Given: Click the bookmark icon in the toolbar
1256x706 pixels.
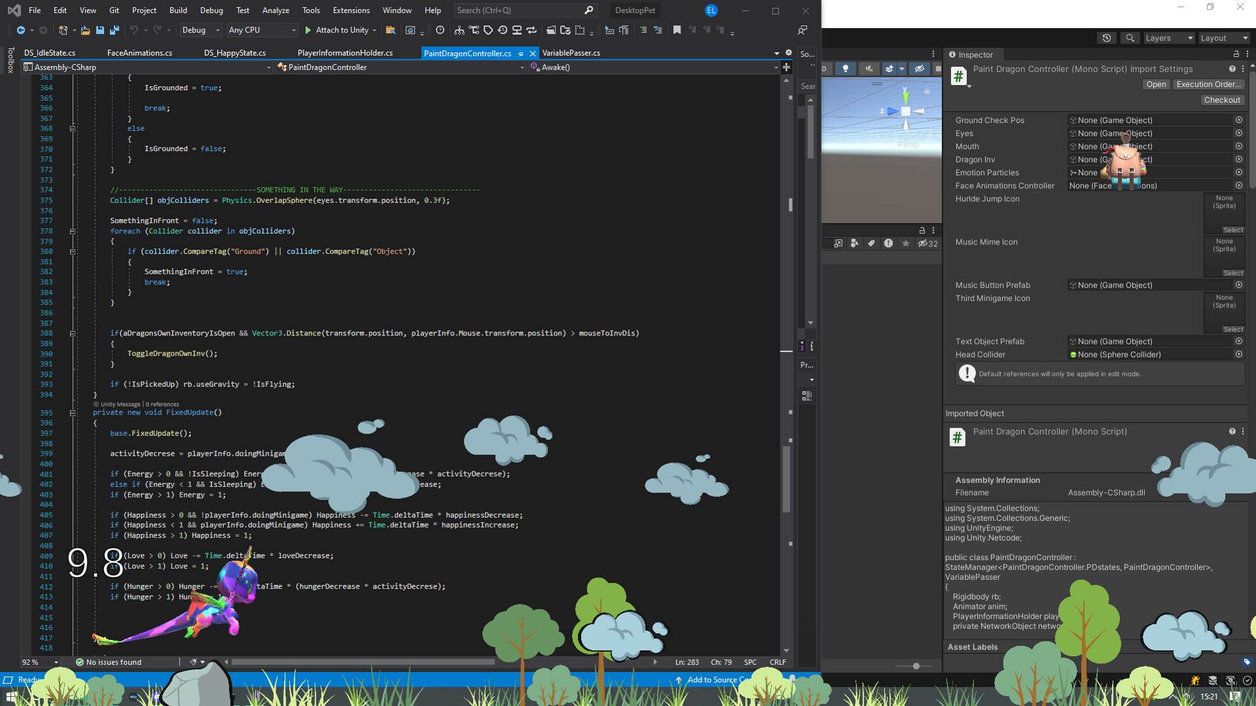Looking at the screenshot, I should click(677, 30).
